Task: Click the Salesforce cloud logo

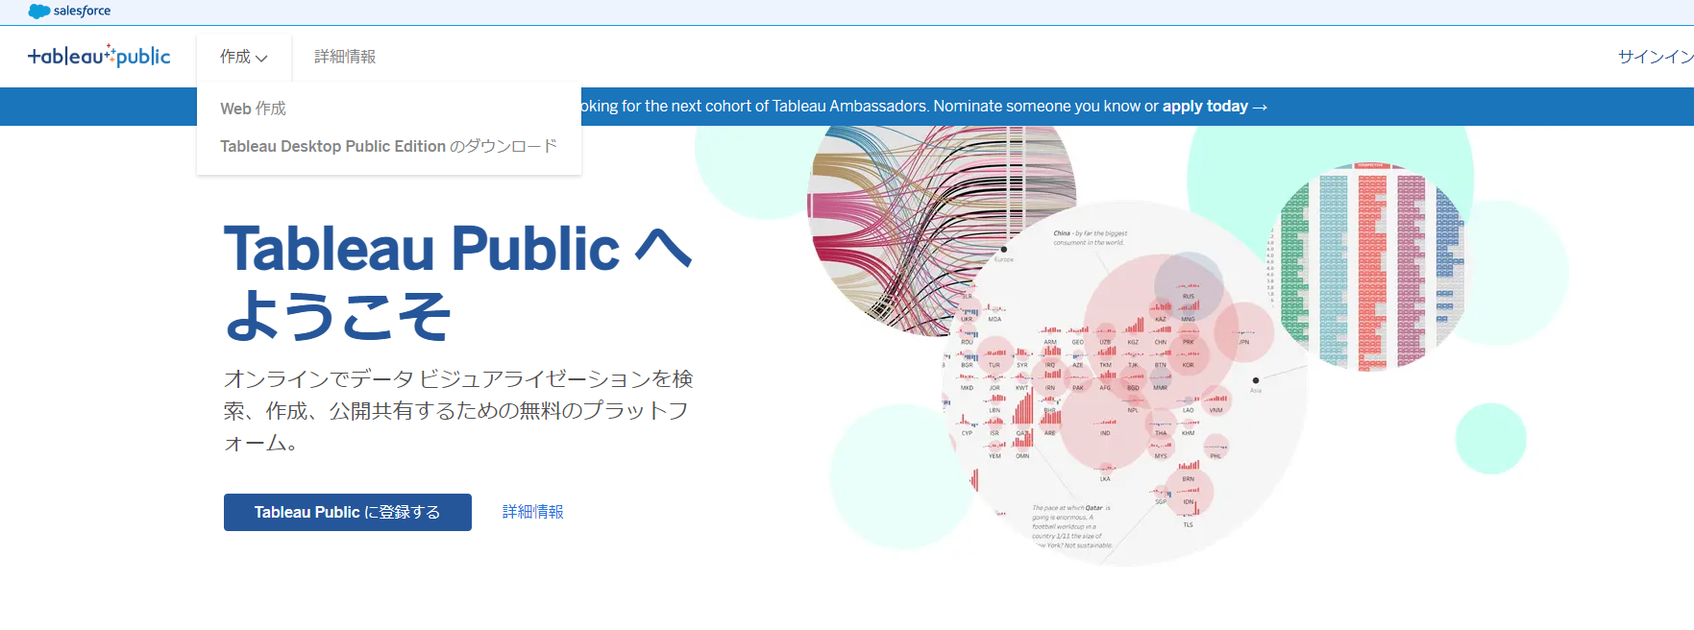Action: (69, 12)
